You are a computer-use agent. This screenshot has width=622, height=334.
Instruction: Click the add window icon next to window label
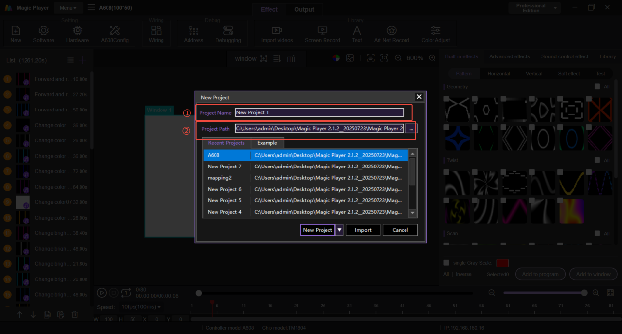click(x=264, y=58)
